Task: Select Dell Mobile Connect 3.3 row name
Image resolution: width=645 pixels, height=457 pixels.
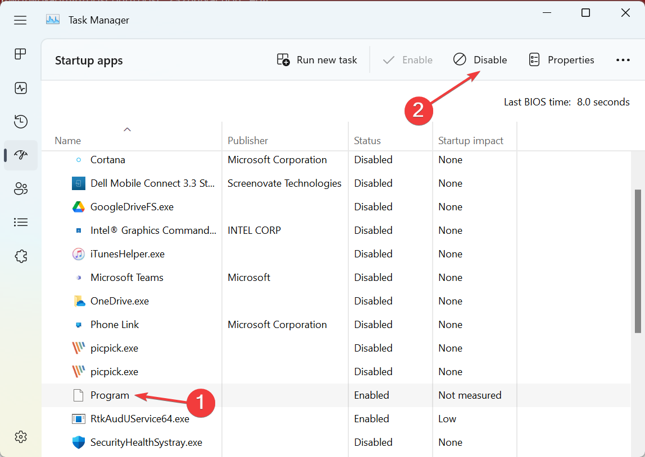Action: coord(153,183)
